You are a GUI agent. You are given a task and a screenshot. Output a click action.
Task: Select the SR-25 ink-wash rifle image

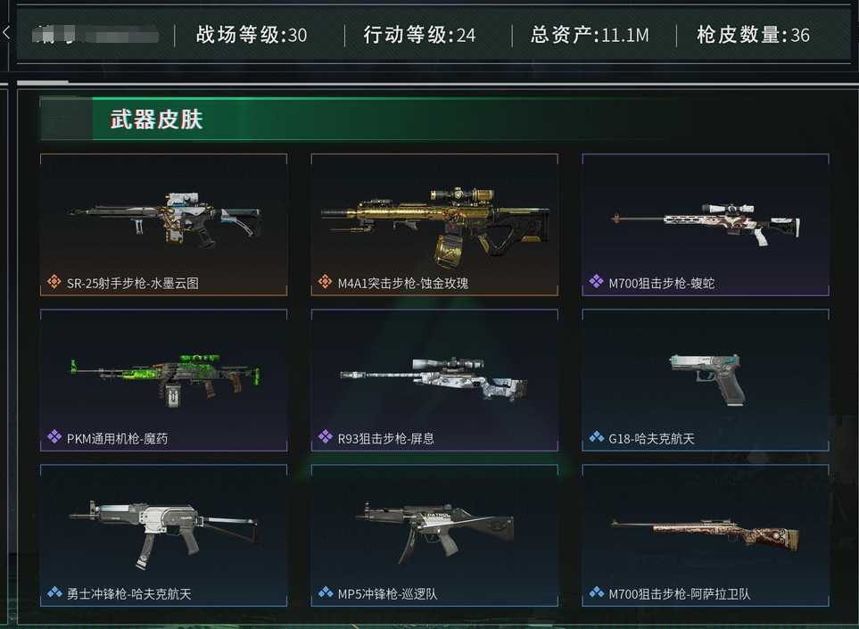click(164, 219)
